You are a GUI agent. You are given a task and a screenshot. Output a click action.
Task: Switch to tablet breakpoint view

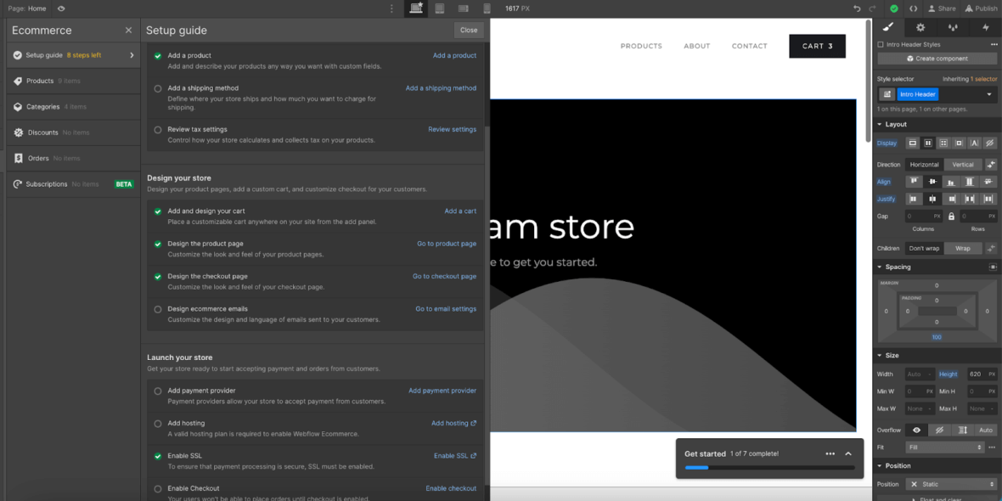440,8
